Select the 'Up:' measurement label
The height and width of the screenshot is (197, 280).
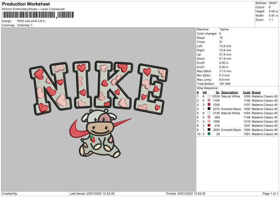click(199, 54)
